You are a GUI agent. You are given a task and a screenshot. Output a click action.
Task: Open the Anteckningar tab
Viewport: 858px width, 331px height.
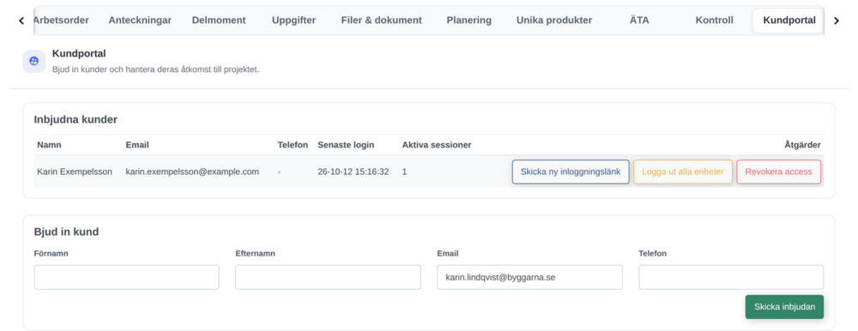[x=140, y=21]
